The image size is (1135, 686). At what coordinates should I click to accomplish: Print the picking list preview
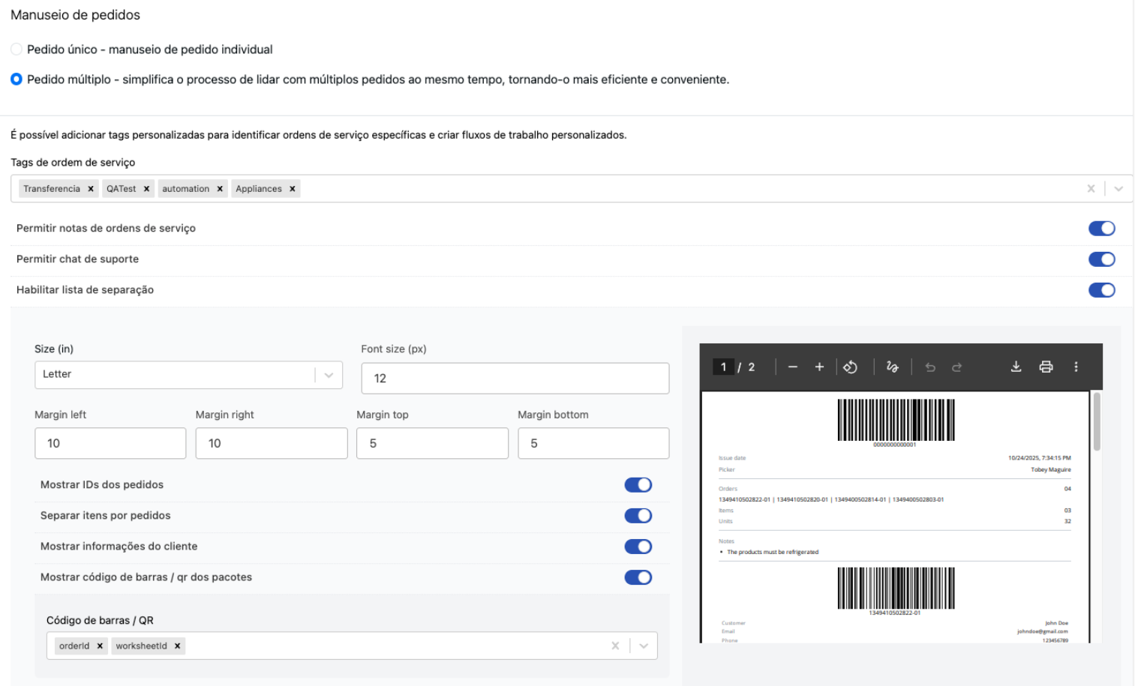[x=1046, y=367]
